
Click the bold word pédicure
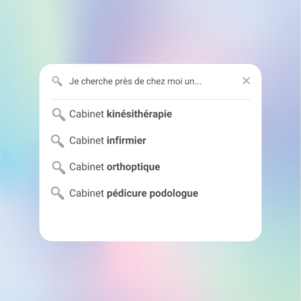pos(126,193)
